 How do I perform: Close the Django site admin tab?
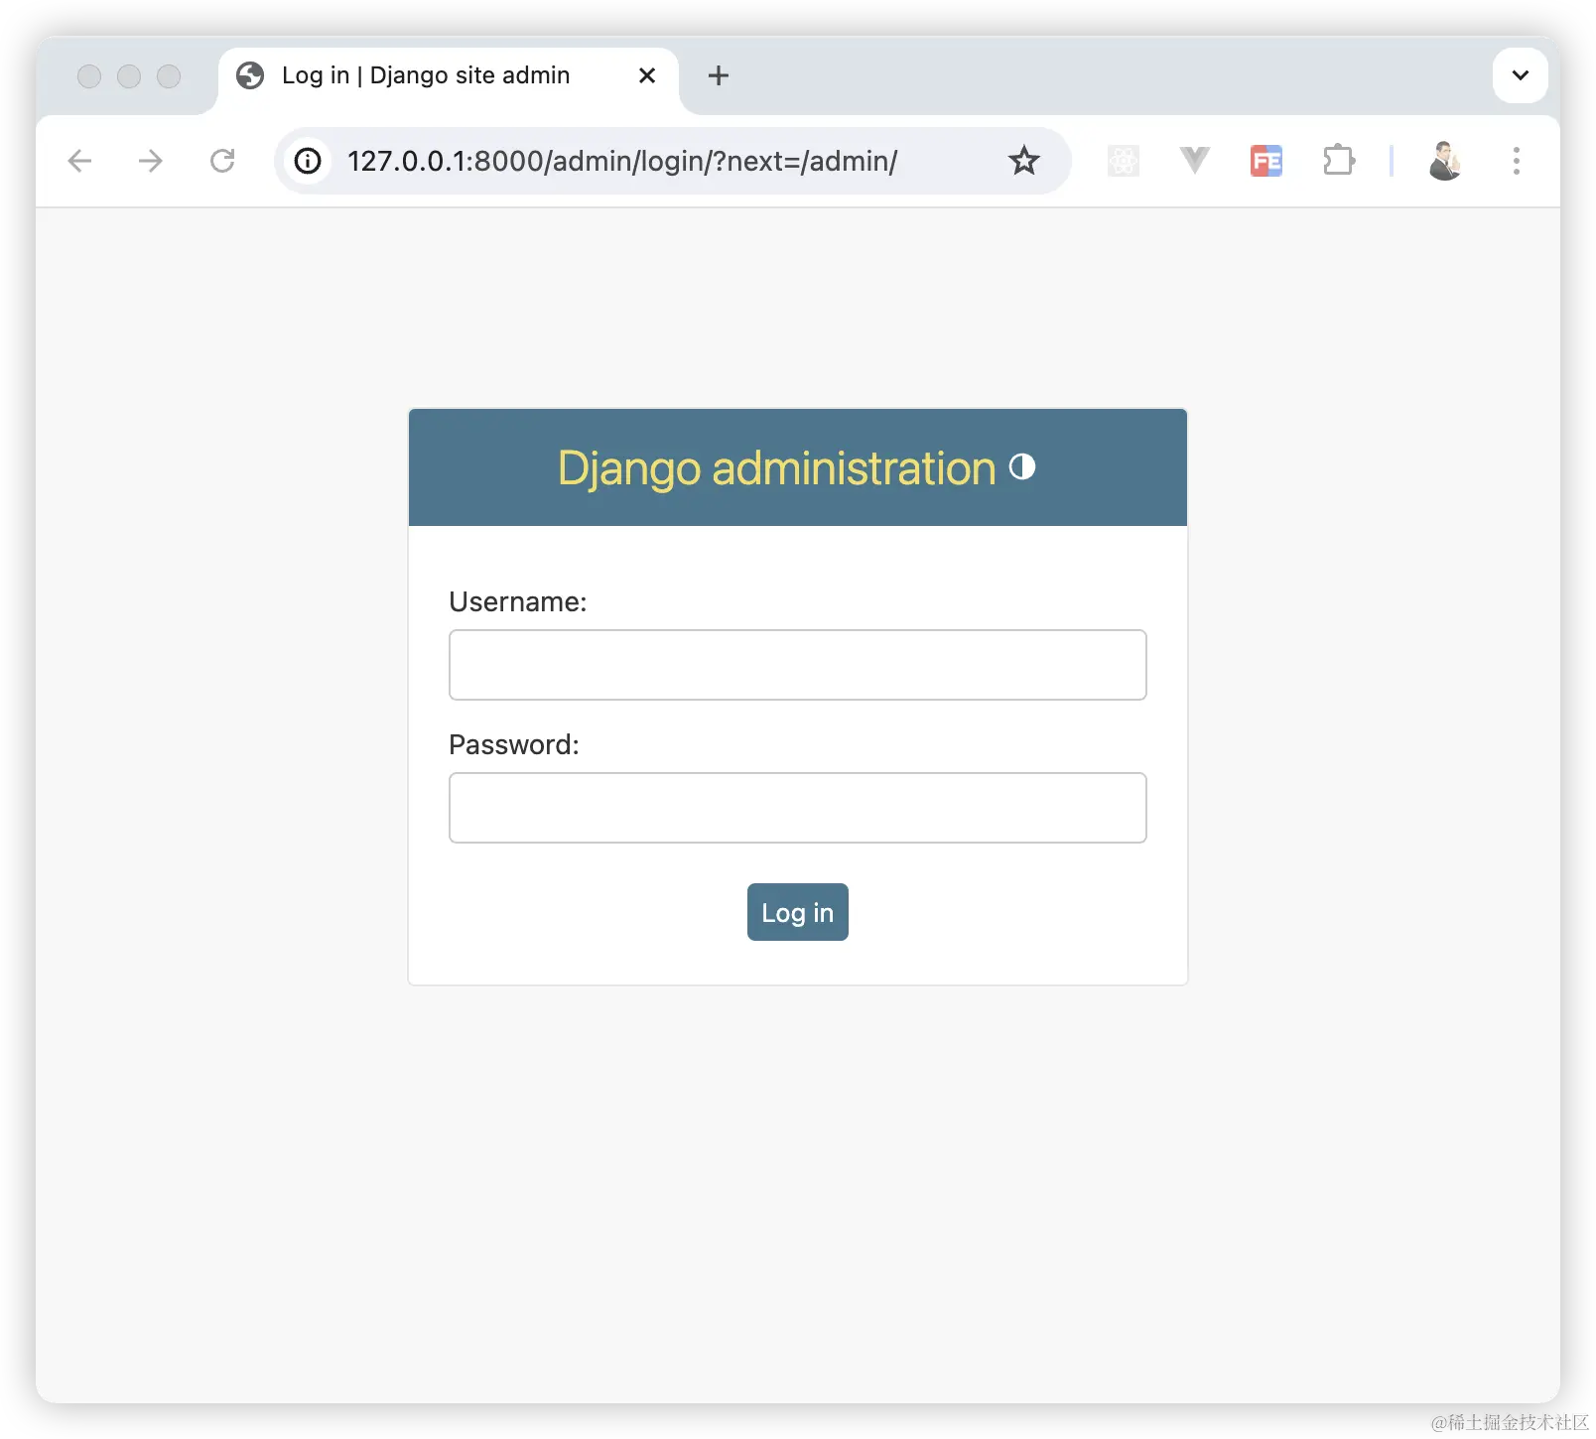[x=647, y=75]
